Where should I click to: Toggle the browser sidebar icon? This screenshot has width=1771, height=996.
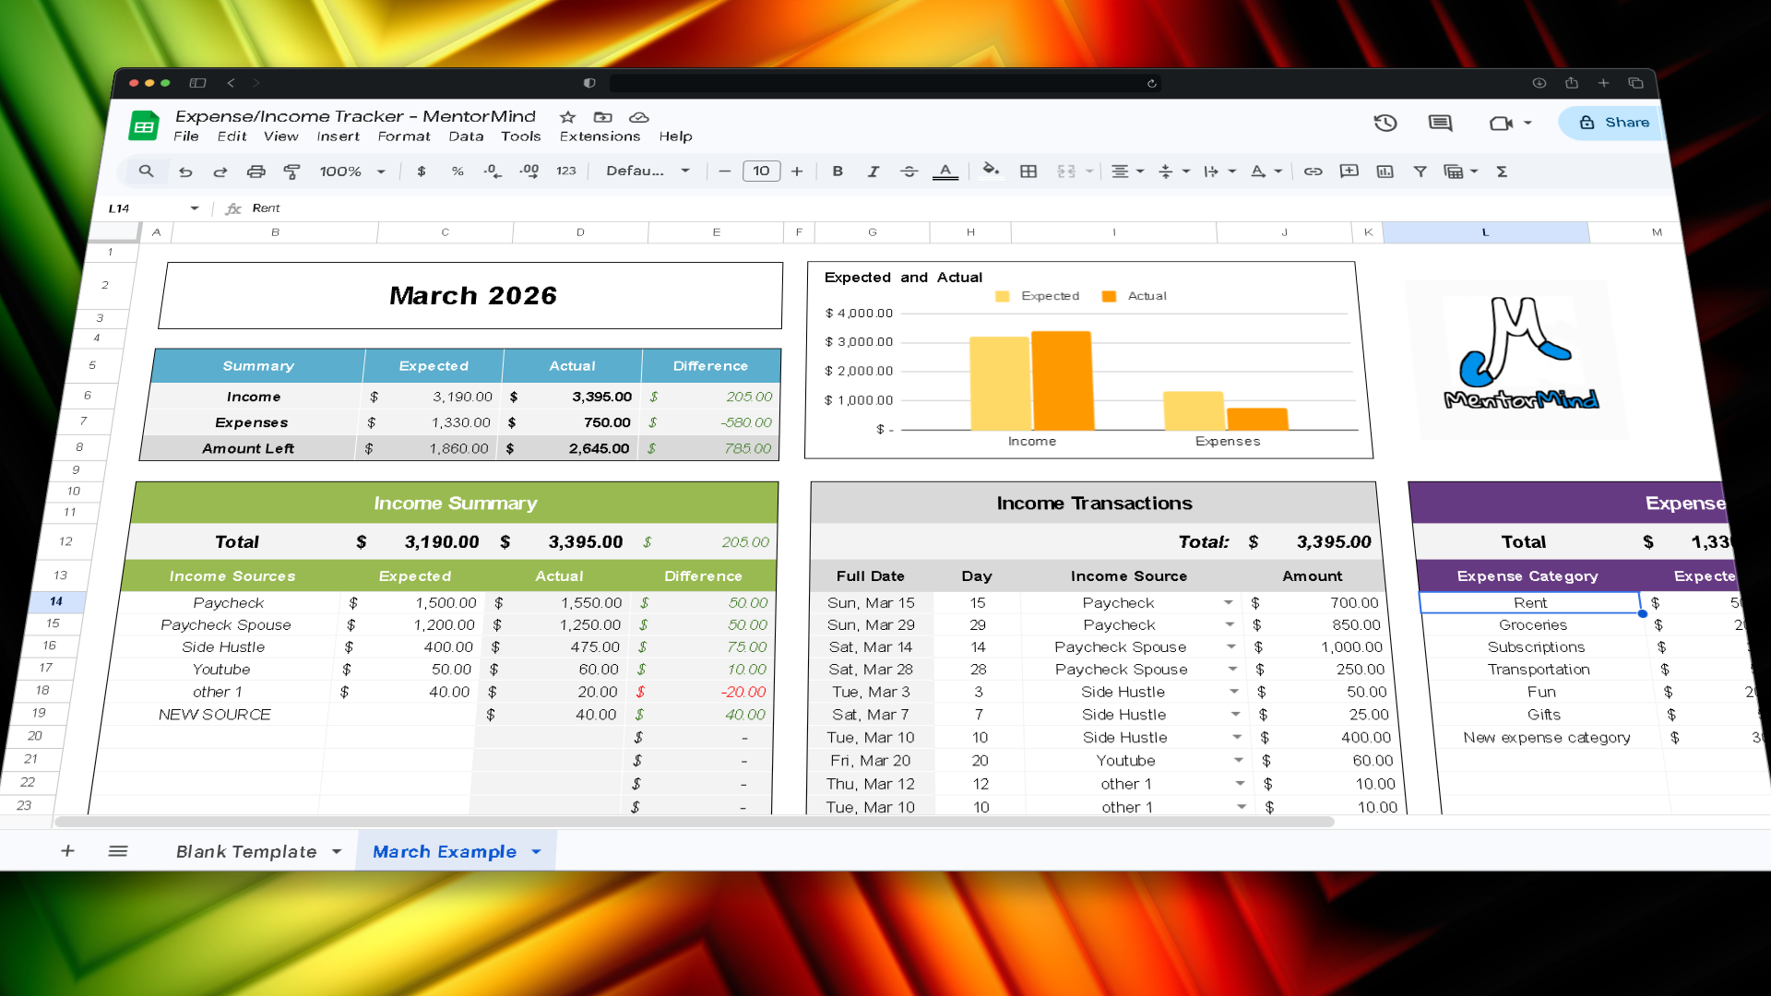point(197,83)
